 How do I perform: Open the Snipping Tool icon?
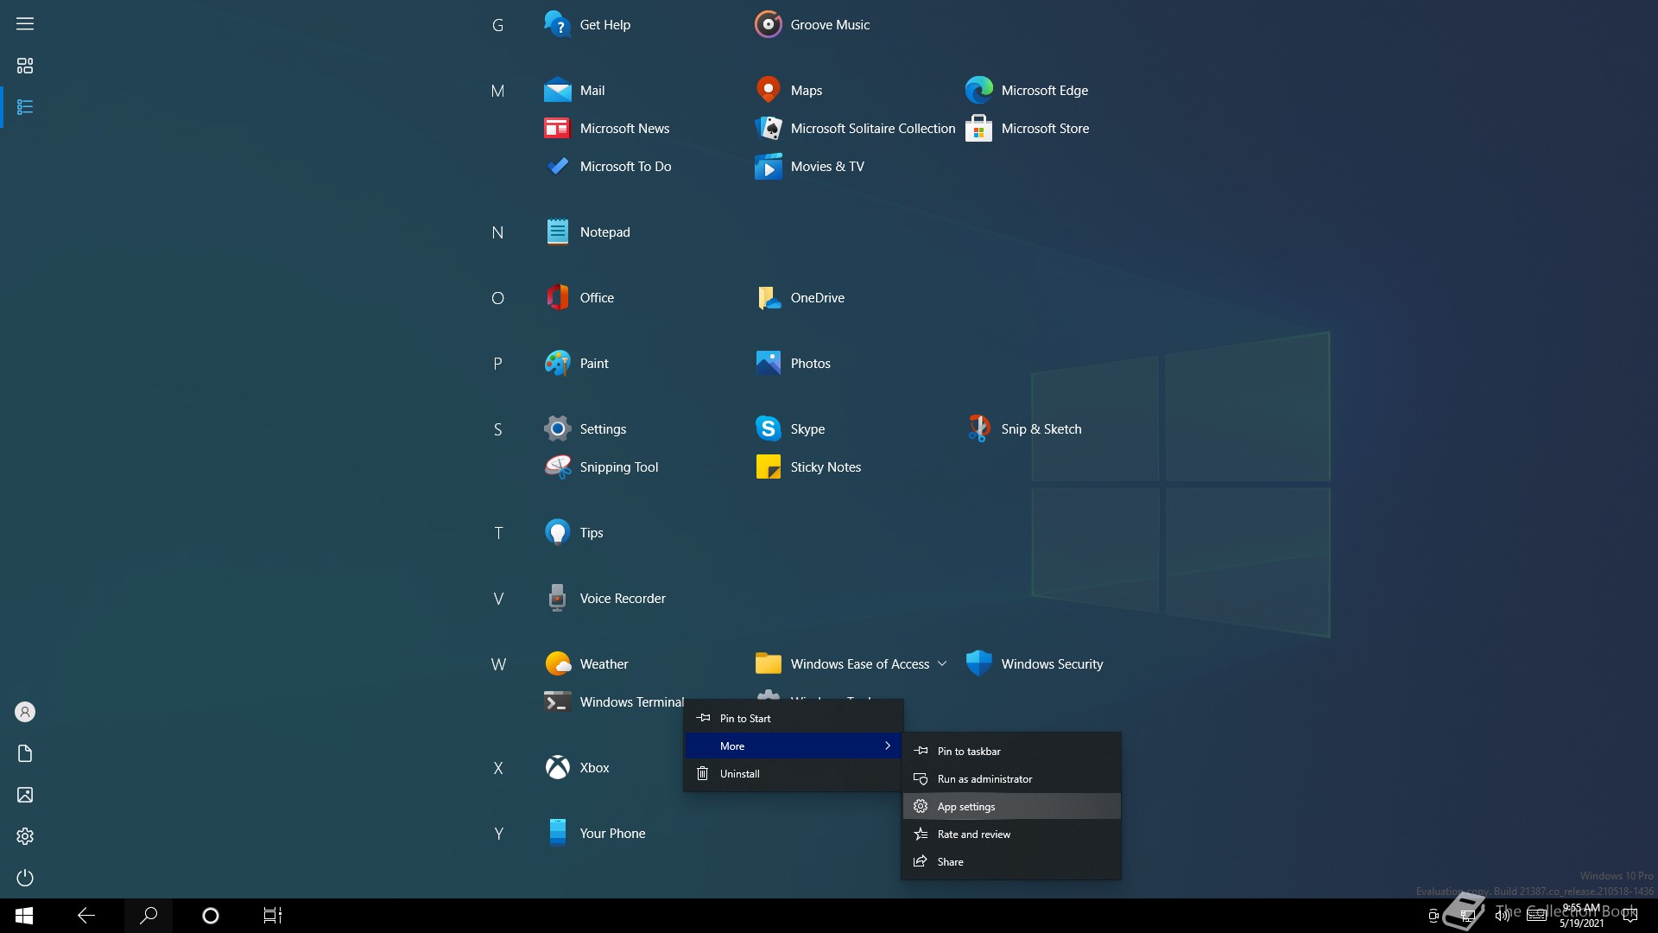coord(557,466)
